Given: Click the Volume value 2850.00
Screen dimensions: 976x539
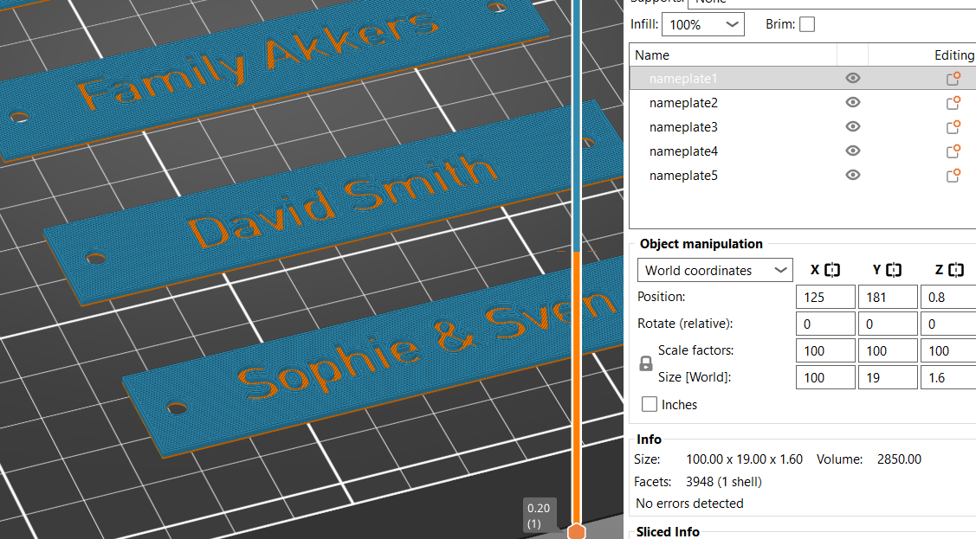Looking at the screenshot, I should [899, 459].
